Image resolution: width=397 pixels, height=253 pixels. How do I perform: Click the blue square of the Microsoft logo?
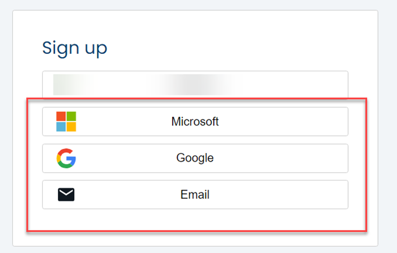coord(61,127)
